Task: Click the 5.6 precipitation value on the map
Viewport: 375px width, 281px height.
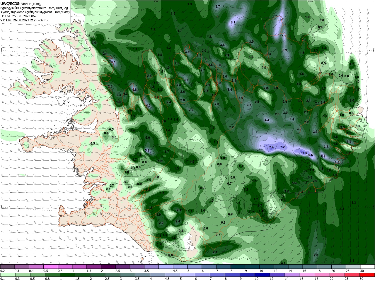Action: pyautogui.click(x=323, y=156)
